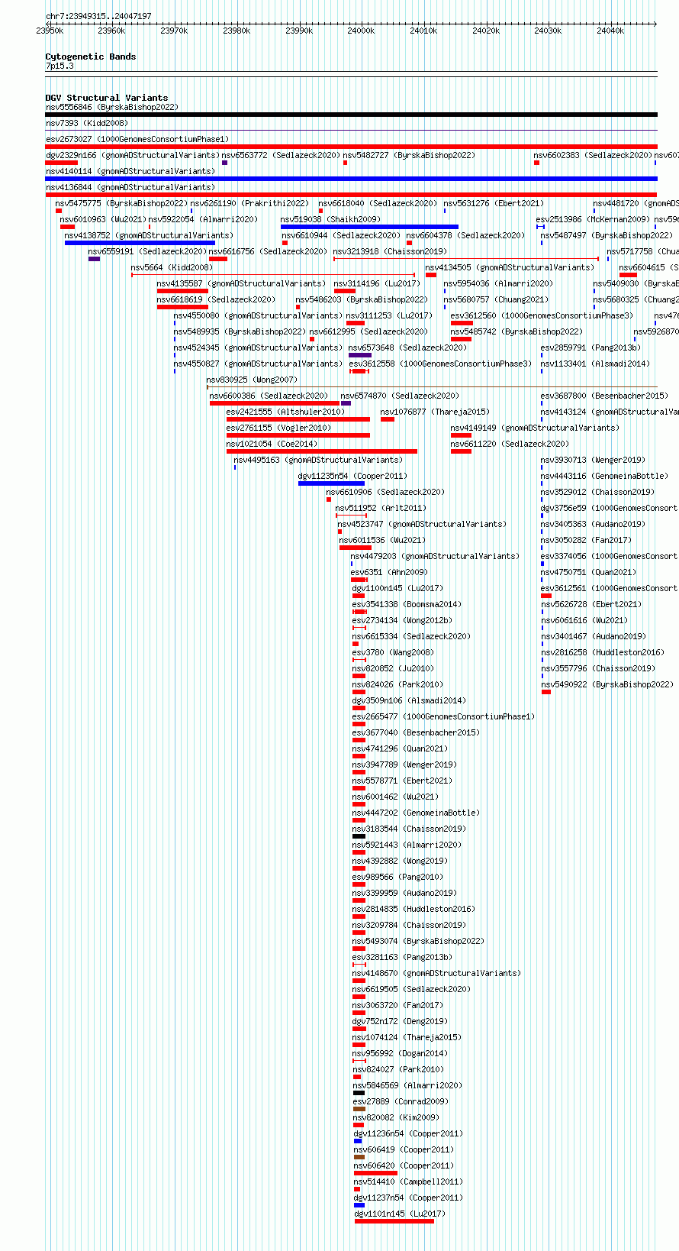Open dgv3509n106 (Alsmadi2014) variant

point(409,700)
